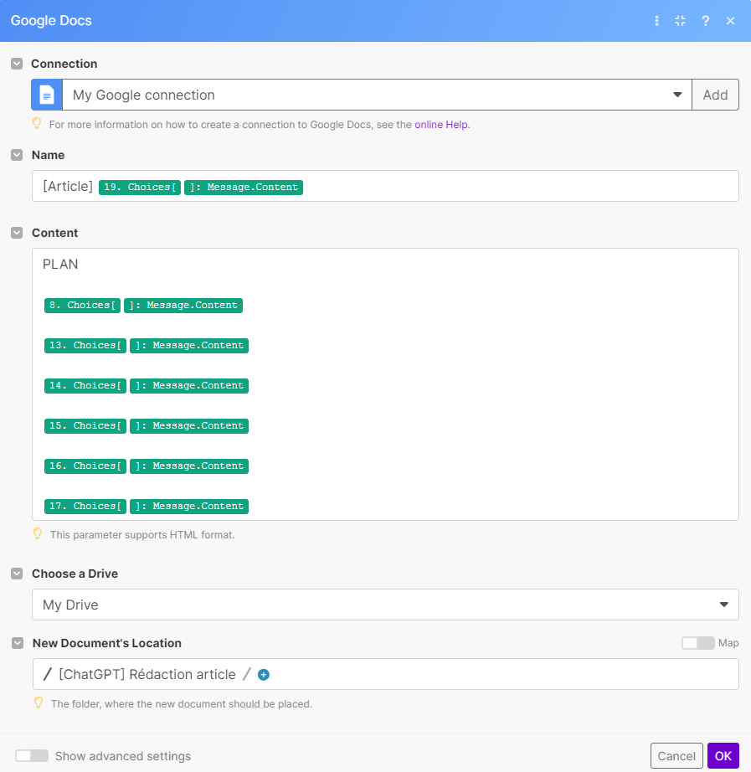Click the Cancel button

coord(676,756)
